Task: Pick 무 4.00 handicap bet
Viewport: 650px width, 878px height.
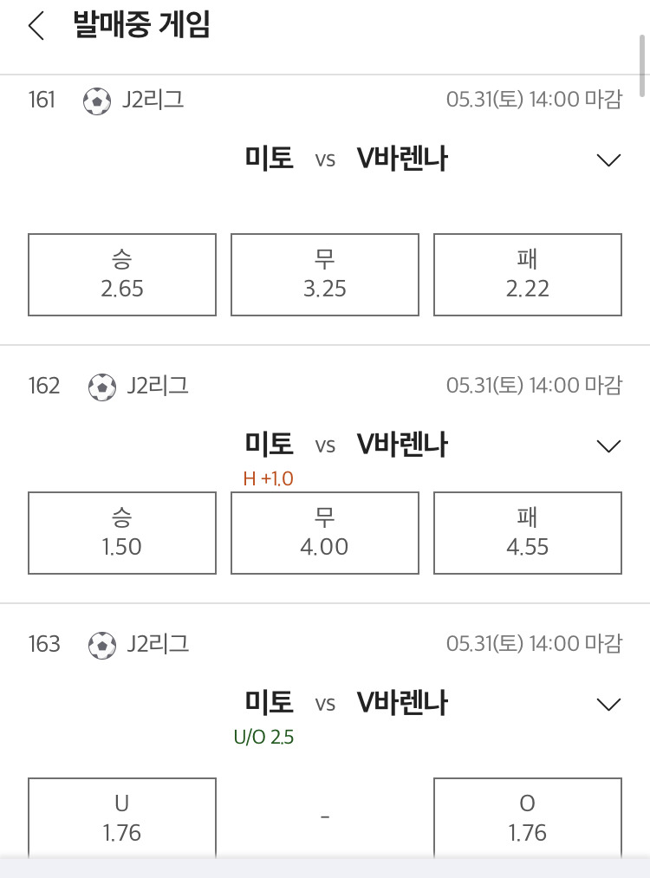Action: pos(325,533)
